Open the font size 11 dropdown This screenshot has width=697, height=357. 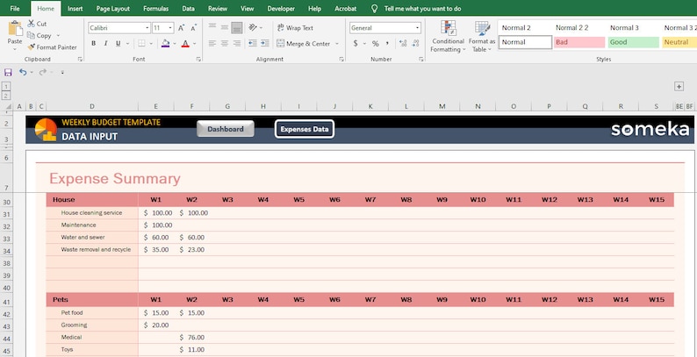point(170,28)
